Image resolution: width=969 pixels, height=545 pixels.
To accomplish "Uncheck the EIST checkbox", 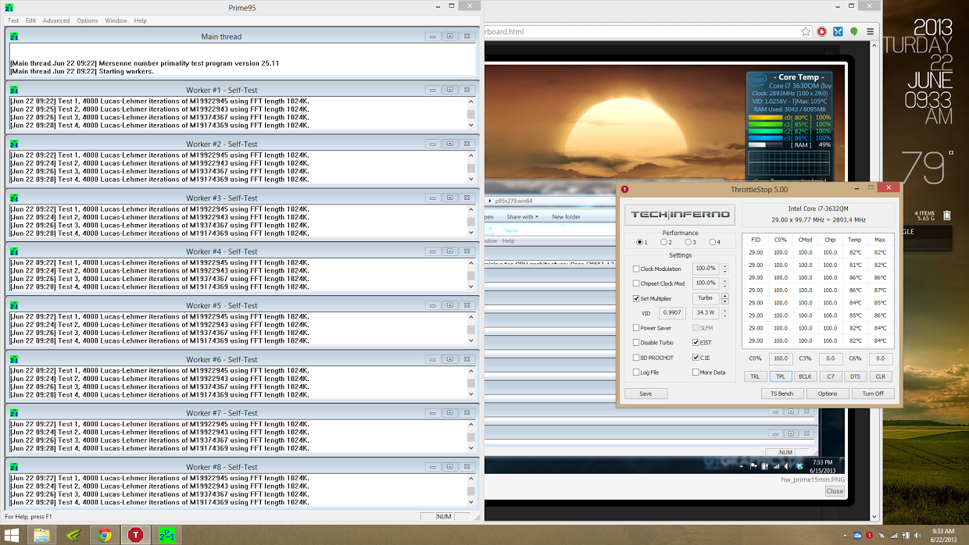I will [696, 343].
